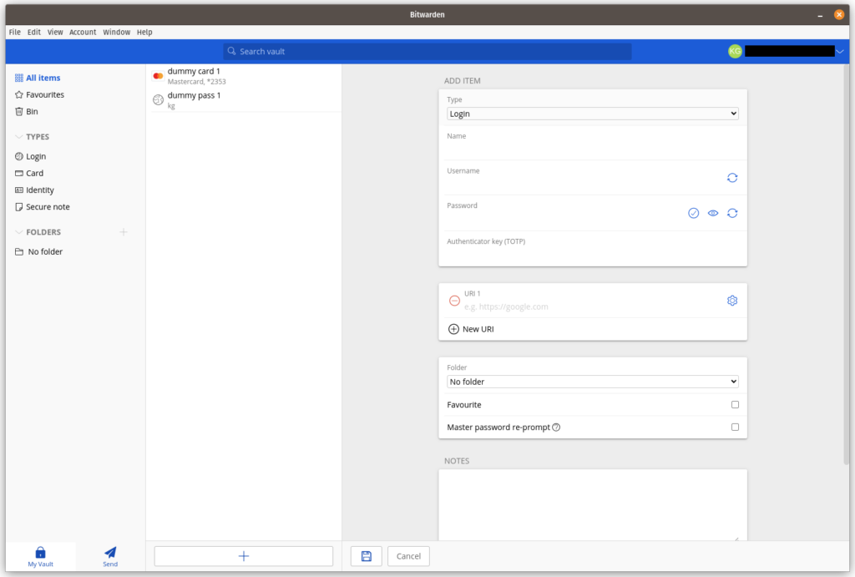Generate a new password with refresh icon
This screenshot has height=577, width=855.
[731, 213]
